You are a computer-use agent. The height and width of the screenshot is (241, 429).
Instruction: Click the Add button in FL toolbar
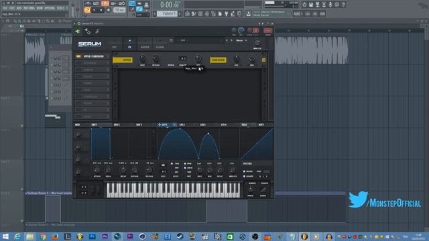(x=298, y=13)
